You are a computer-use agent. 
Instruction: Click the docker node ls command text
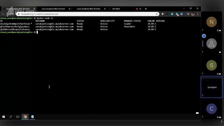(45, 18)
